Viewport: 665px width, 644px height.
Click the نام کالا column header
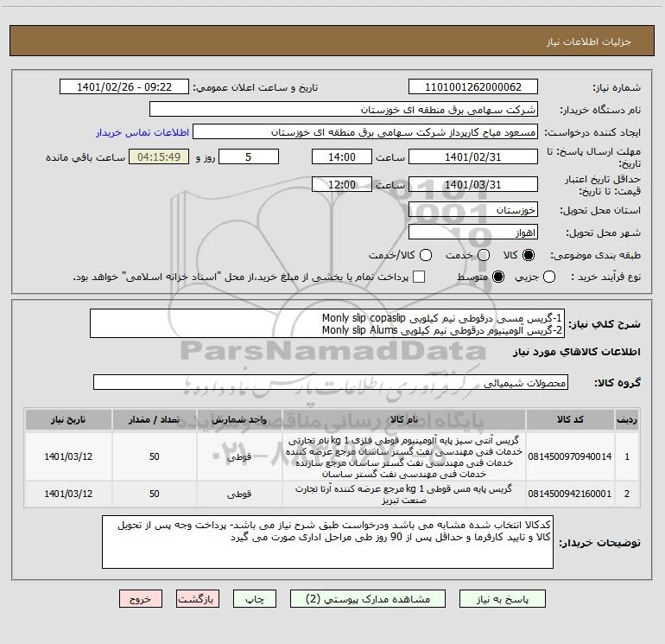point(404,420)
